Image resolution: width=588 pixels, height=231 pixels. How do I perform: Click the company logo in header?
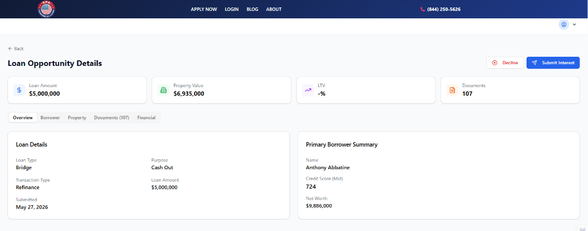47,9
